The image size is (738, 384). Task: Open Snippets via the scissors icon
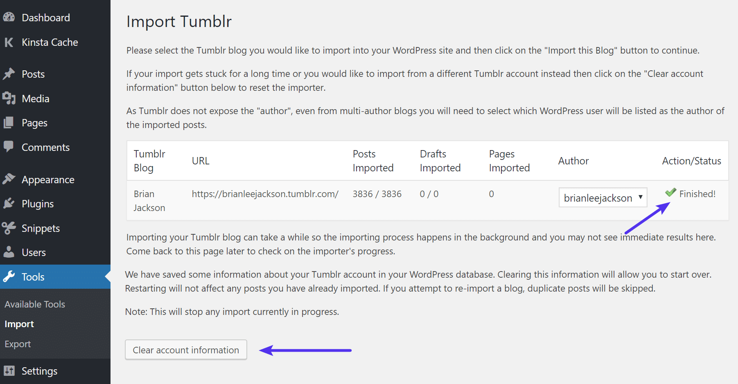pos(9,228)
